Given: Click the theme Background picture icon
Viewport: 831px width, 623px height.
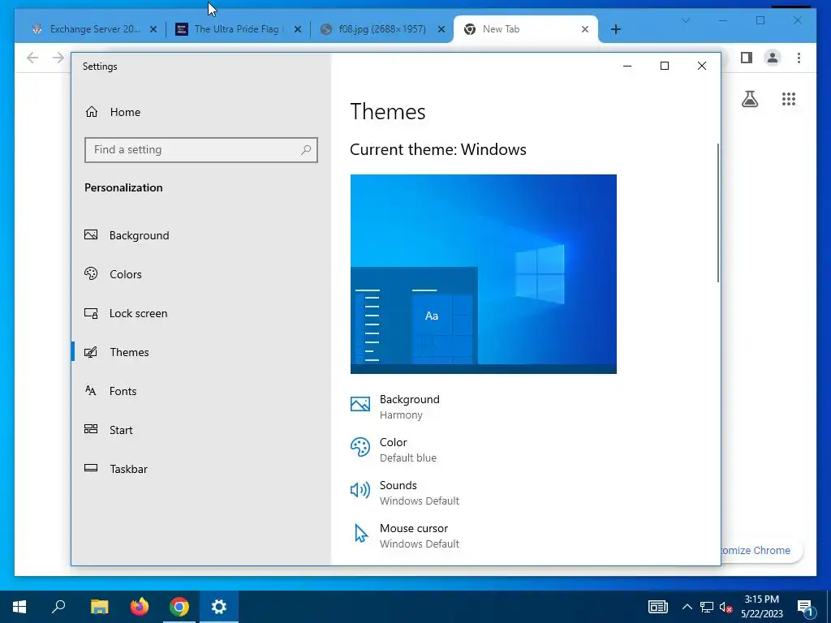Looking at the screenshot, I should pyautogui.click(x=360, y=404).
